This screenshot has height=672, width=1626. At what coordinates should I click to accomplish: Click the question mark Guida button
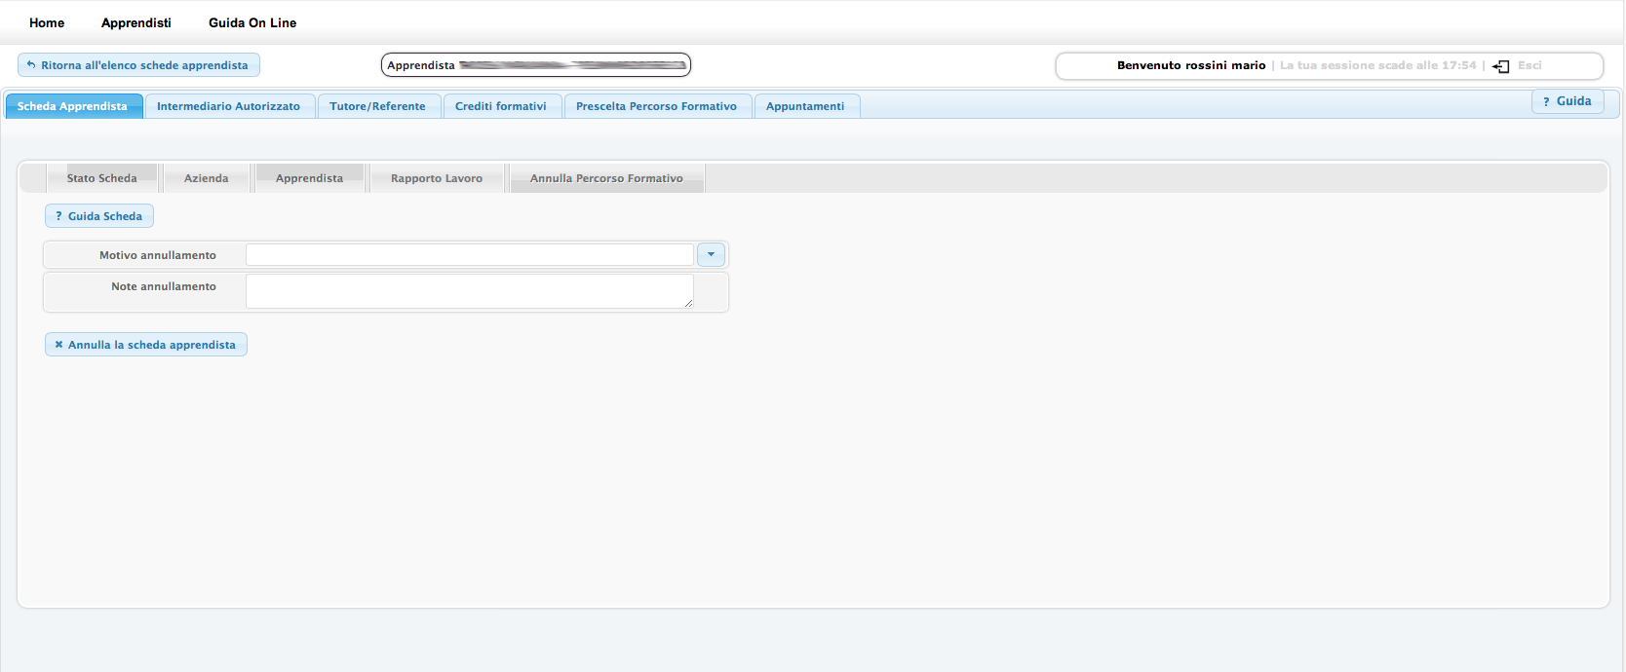(x=1567, y=101)
